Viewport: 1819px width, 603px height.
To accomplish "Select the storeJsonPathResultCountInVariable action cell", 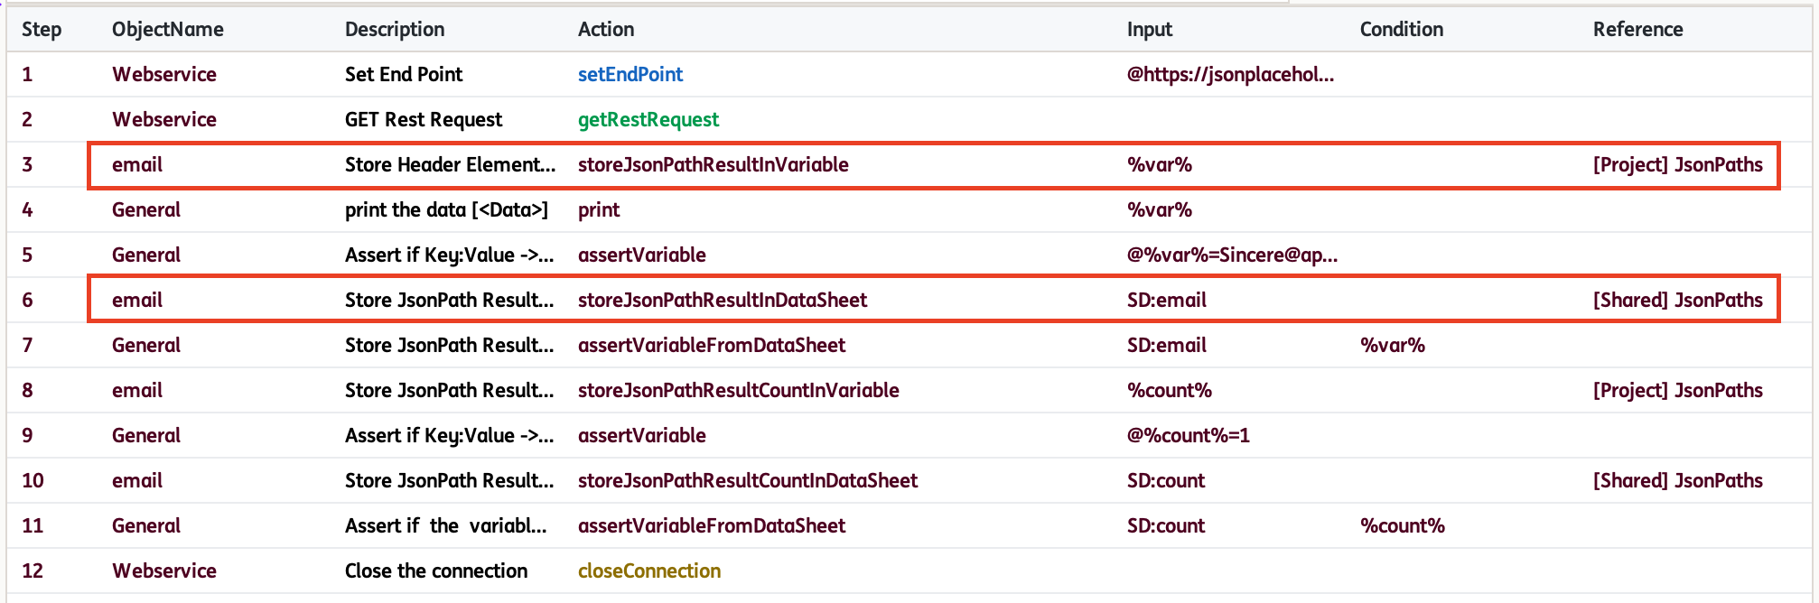I will [x=739, y=390].
